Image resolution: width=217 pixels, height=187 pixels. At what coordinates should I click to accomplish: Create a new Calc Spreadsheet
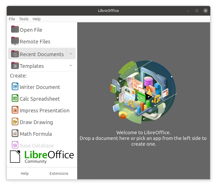click(x=40, y=99)
